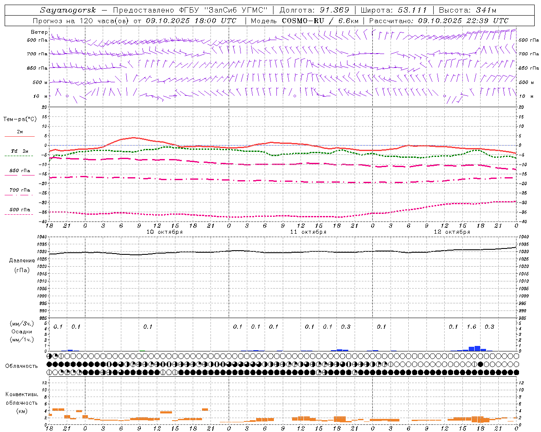Click the Тем-ра(°C) axis title
541x432 pixels.
(20, 119)
